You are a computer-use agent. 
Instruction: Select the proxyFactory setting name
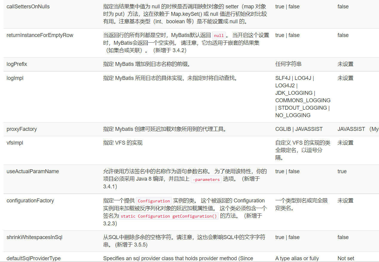22,129
